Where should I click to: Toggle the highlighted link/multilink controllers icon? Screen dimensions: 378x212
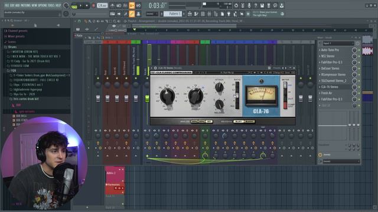tap(132, 14)
